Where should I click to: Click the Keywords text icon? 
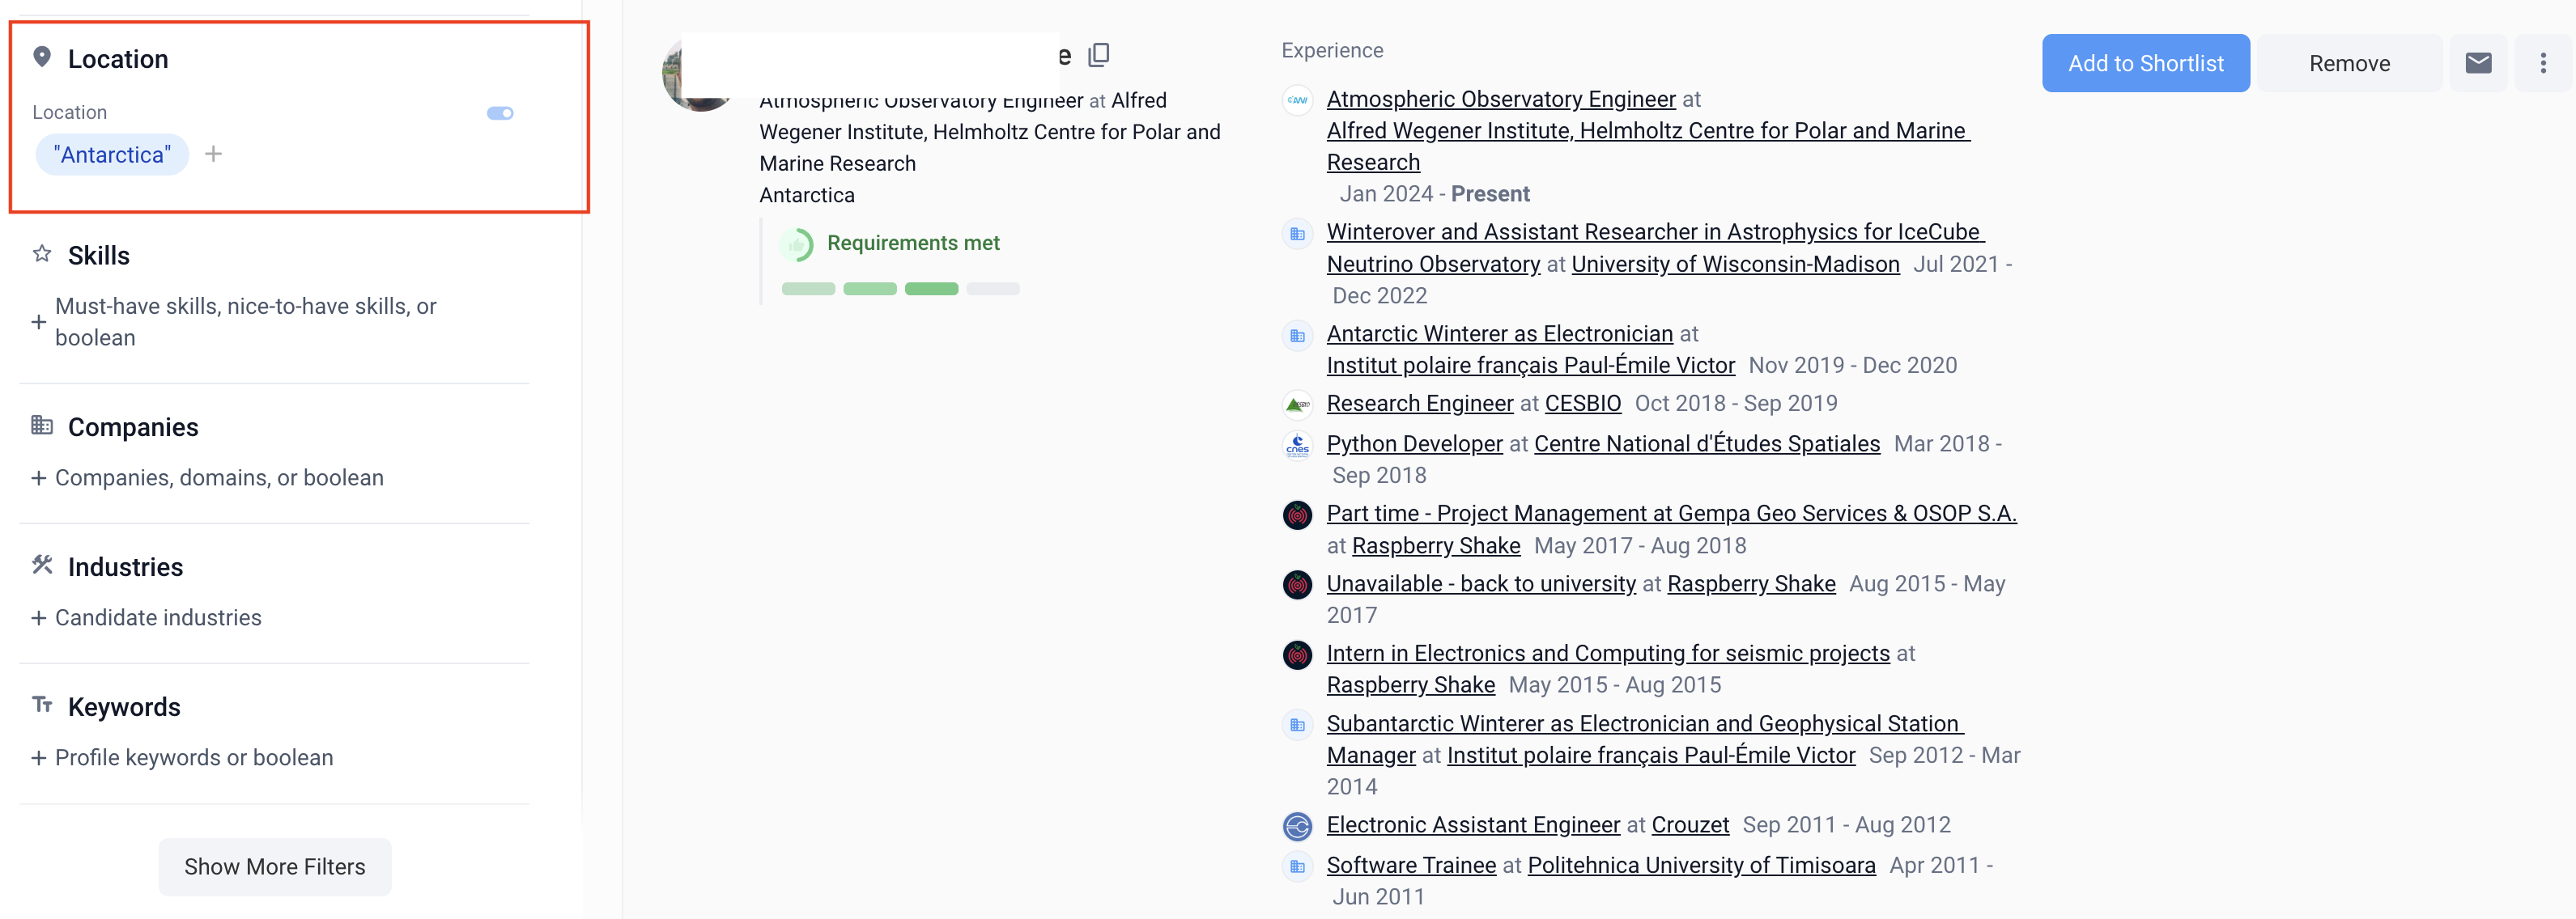tap(42, 705)
